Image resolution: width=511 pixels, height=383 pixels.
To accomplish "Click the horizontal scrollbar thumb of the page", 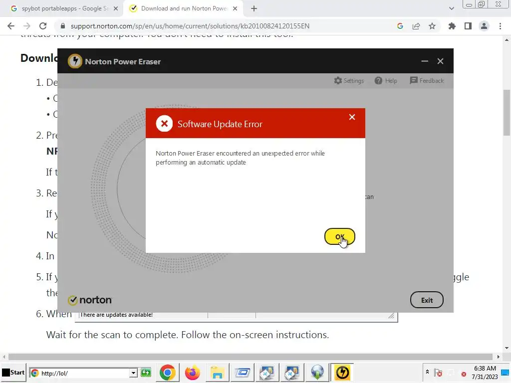I will click(x=251, y=357).
